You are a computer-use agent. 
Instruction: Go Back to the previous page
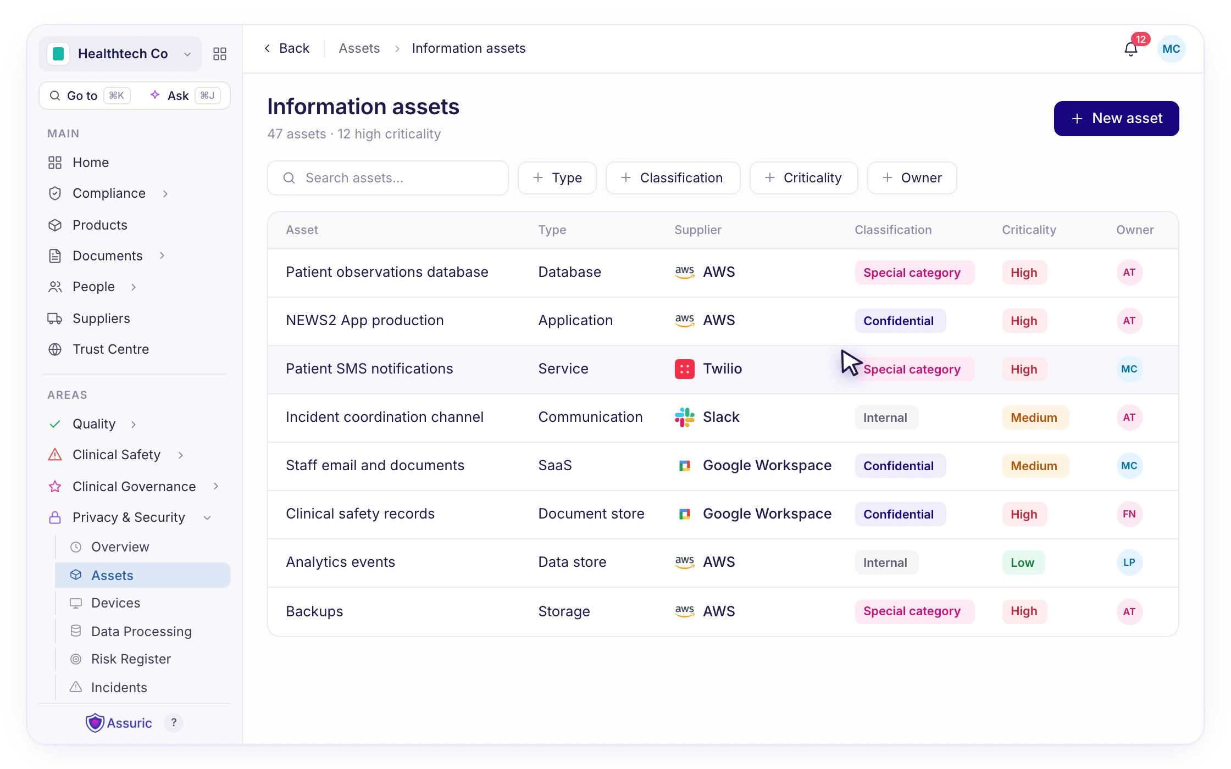pyautogui.click(x=286, y=48)
